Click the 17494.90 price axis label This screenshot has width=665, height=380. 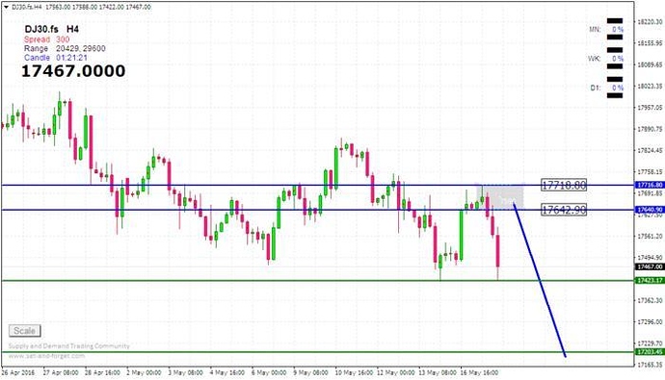(x=650, y=257)
